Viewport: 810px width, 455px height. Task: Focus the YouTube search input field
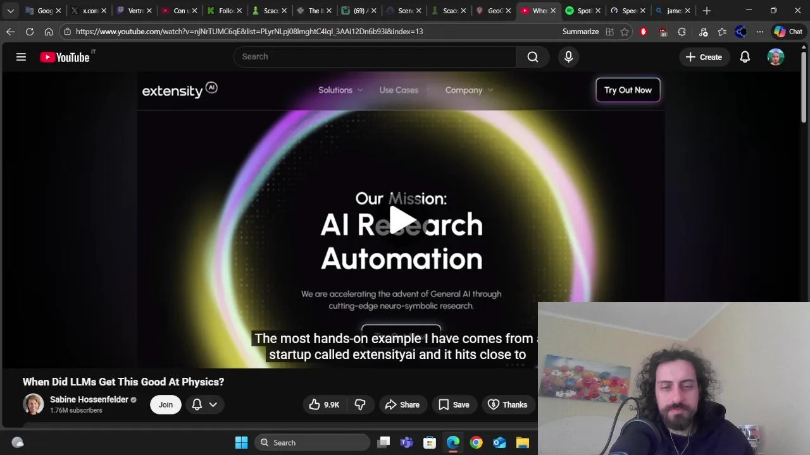375,57
